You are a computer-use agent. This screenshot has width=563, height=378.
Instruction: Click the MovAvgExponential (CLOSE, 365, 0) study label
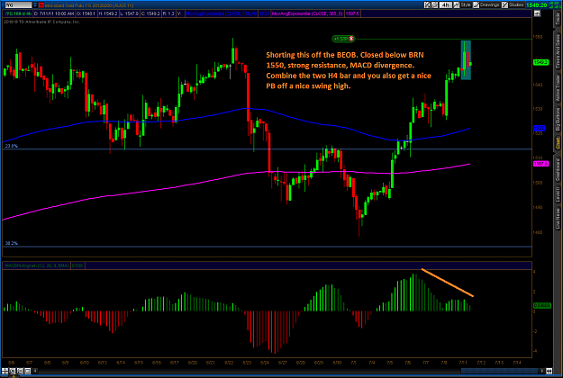click(x=307, y=13)
